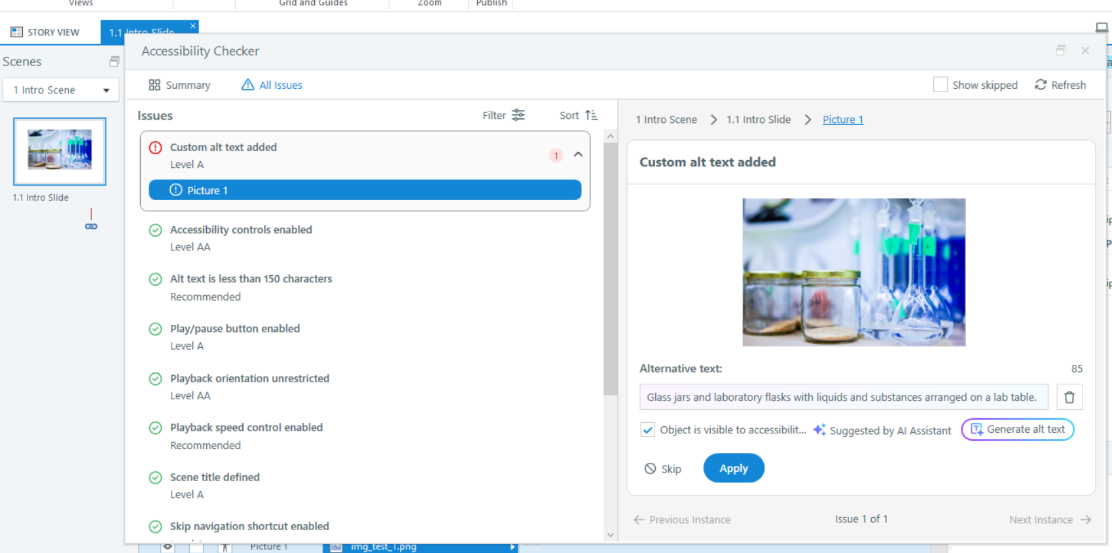
Task: Click the issues list scrollbar
Action: click(610, 268)
